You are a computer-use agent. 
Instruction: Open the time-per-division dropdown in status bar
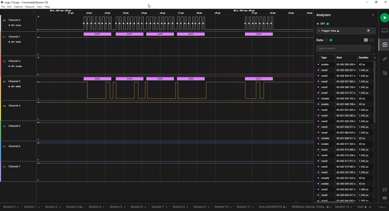tap(382, 207)
